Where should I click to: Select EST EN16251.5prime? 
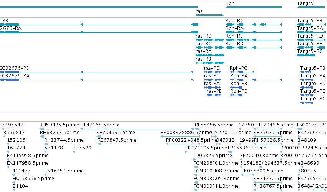pos(64,171)
